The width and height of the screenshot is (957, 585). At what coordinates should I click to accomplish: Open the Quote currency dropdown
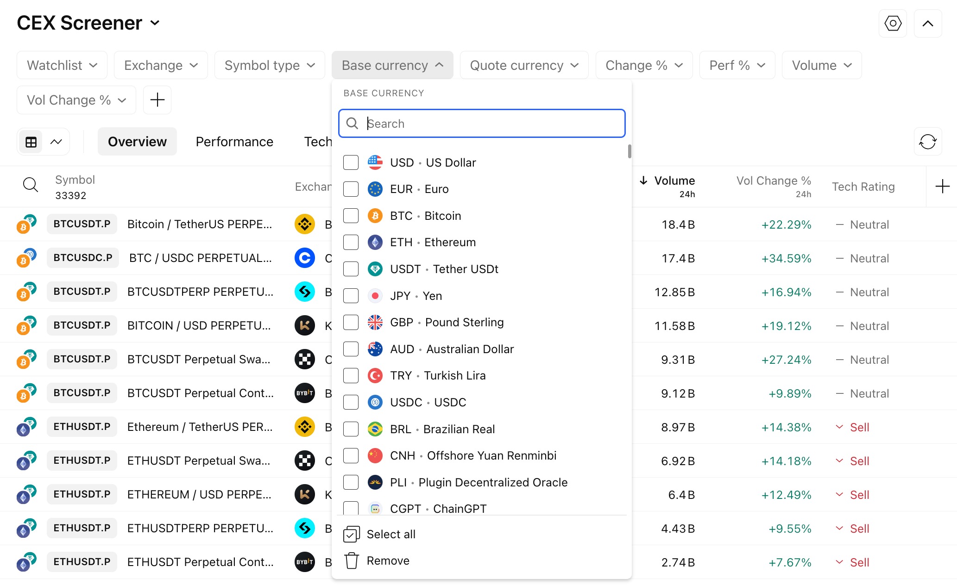point(524,65)
